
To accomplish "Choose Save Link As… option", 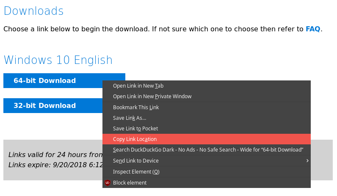I will [x=130, y=118].
